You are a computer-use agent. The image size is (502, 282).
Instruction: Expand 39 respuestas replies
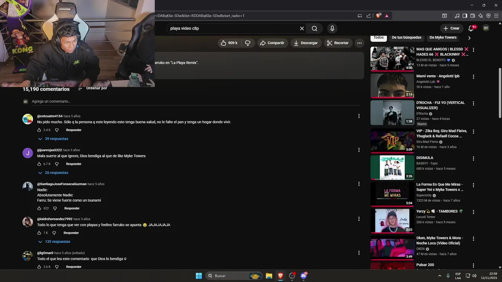click(x=53, y=139)
